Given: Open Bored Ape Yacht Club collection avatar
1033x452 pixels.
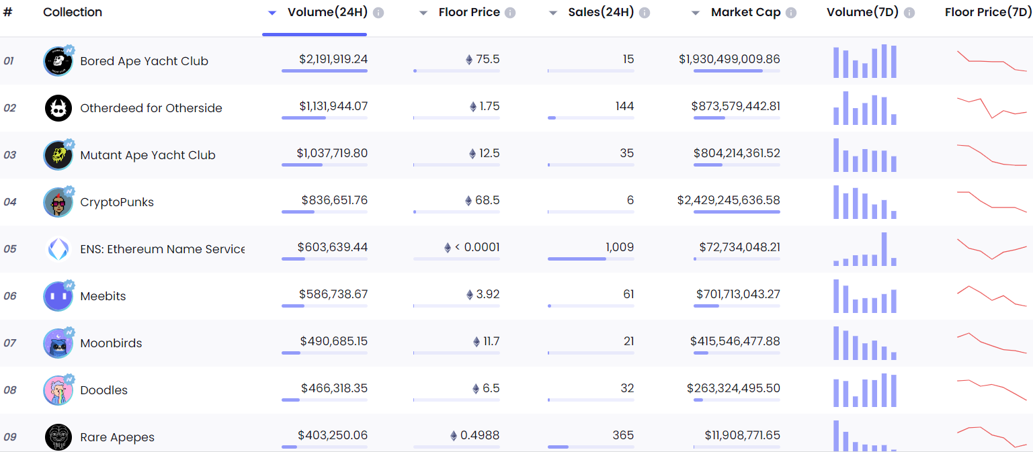Looking at the screenshot, I should [58, 61].
